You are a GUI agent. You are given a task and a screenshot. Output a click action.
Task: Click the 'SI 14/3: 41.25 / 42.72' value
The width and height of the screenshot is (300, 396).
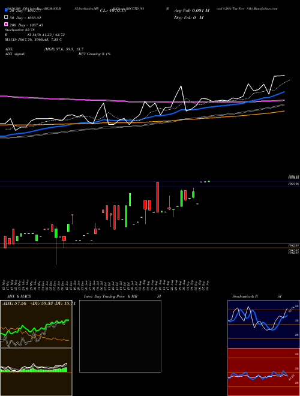pyautogui.click(x=46, y=35)
